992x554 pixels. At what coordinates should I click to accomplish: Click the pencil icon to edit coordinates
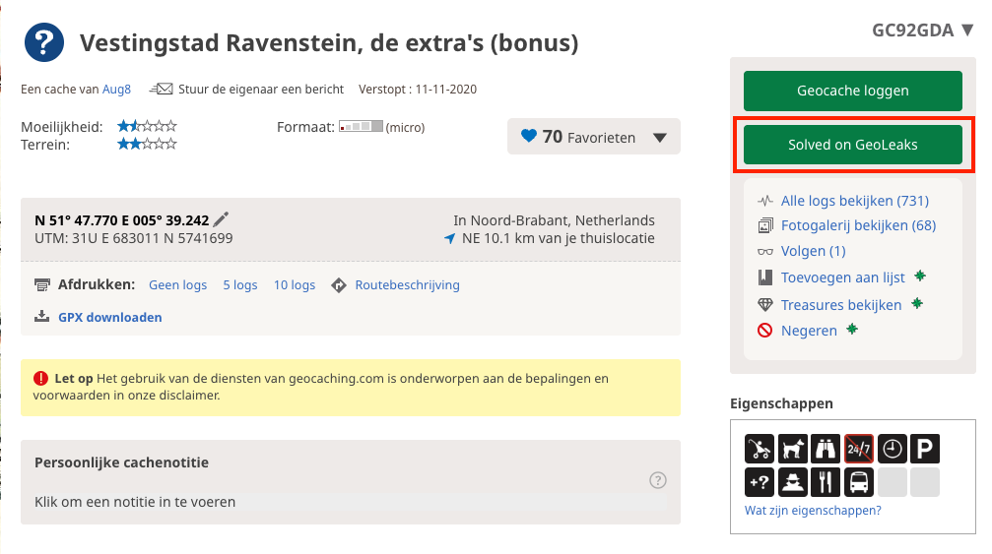[x=222, y=219]
